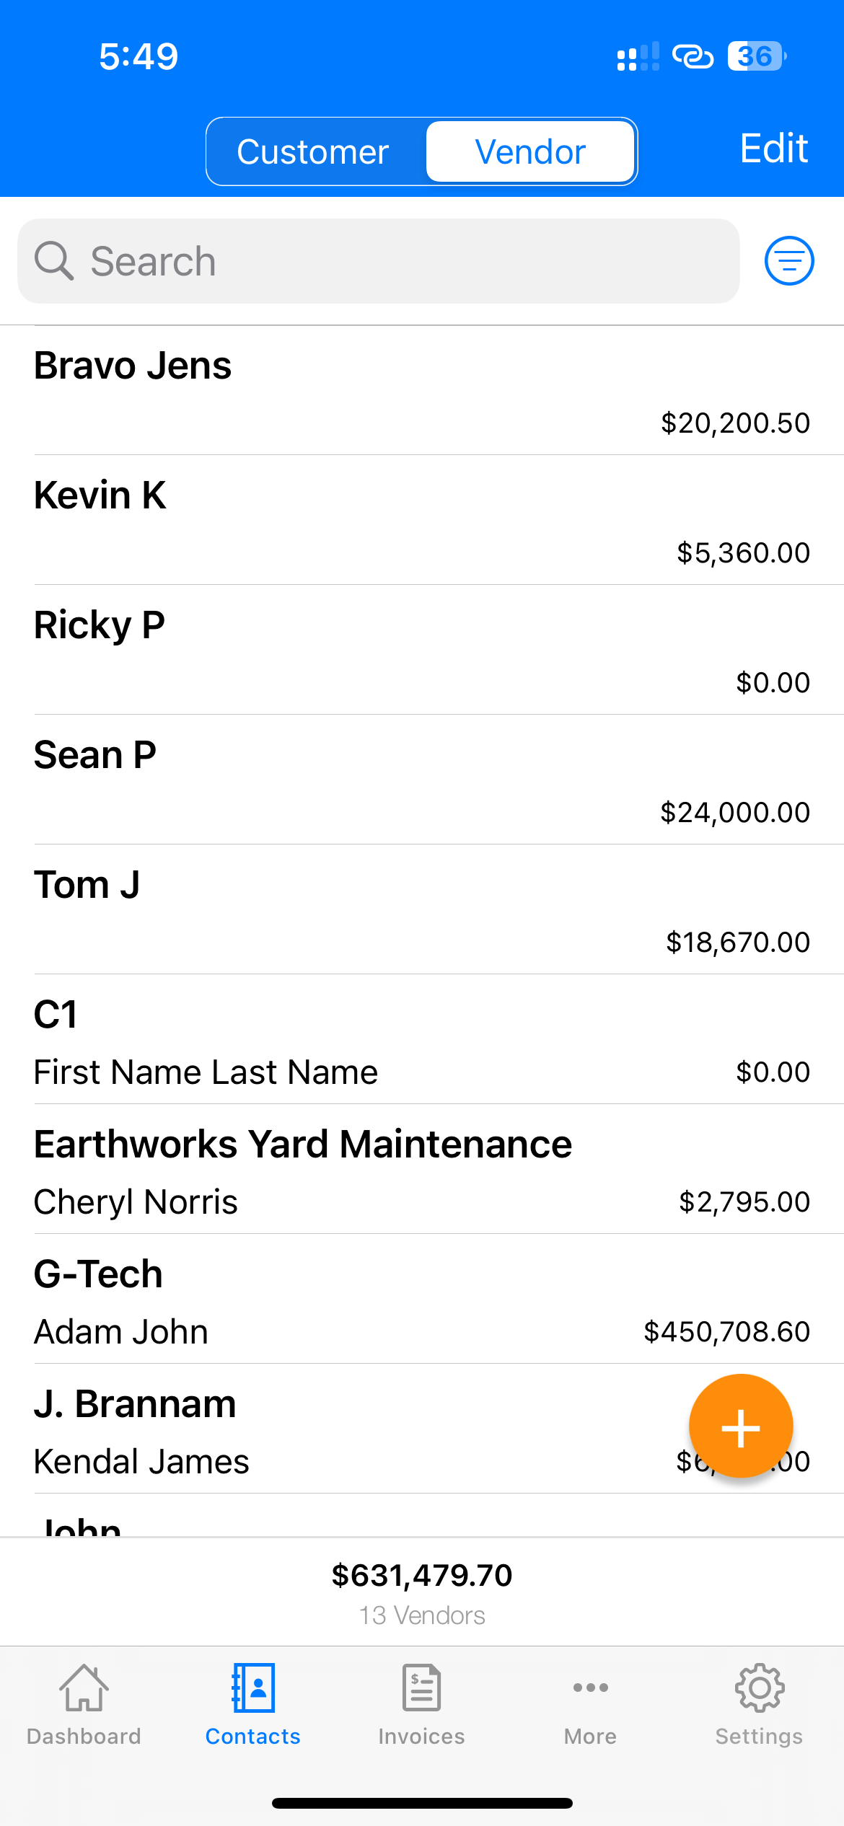Select the Vendor segment
The width and height of the screenshot is (844, 1826).
530,152
